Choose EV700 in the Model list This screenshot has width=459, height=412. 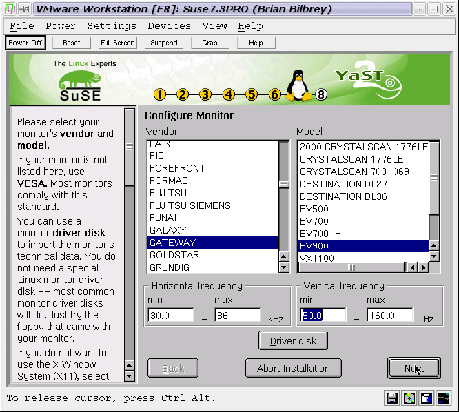click(x=314, y=221)
